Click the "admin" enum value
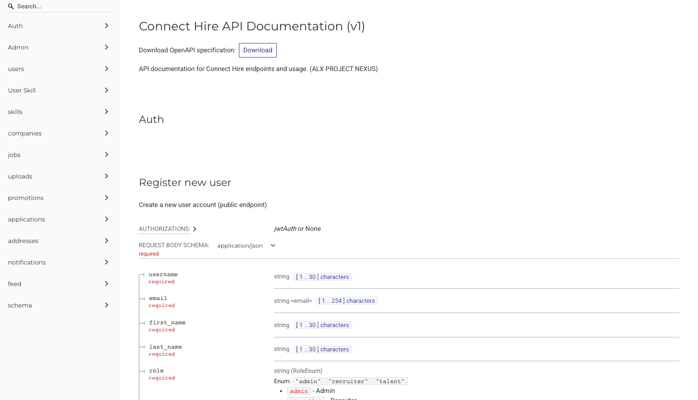Image resolution: width=698 pixels, height=400 pixels. 308,381
